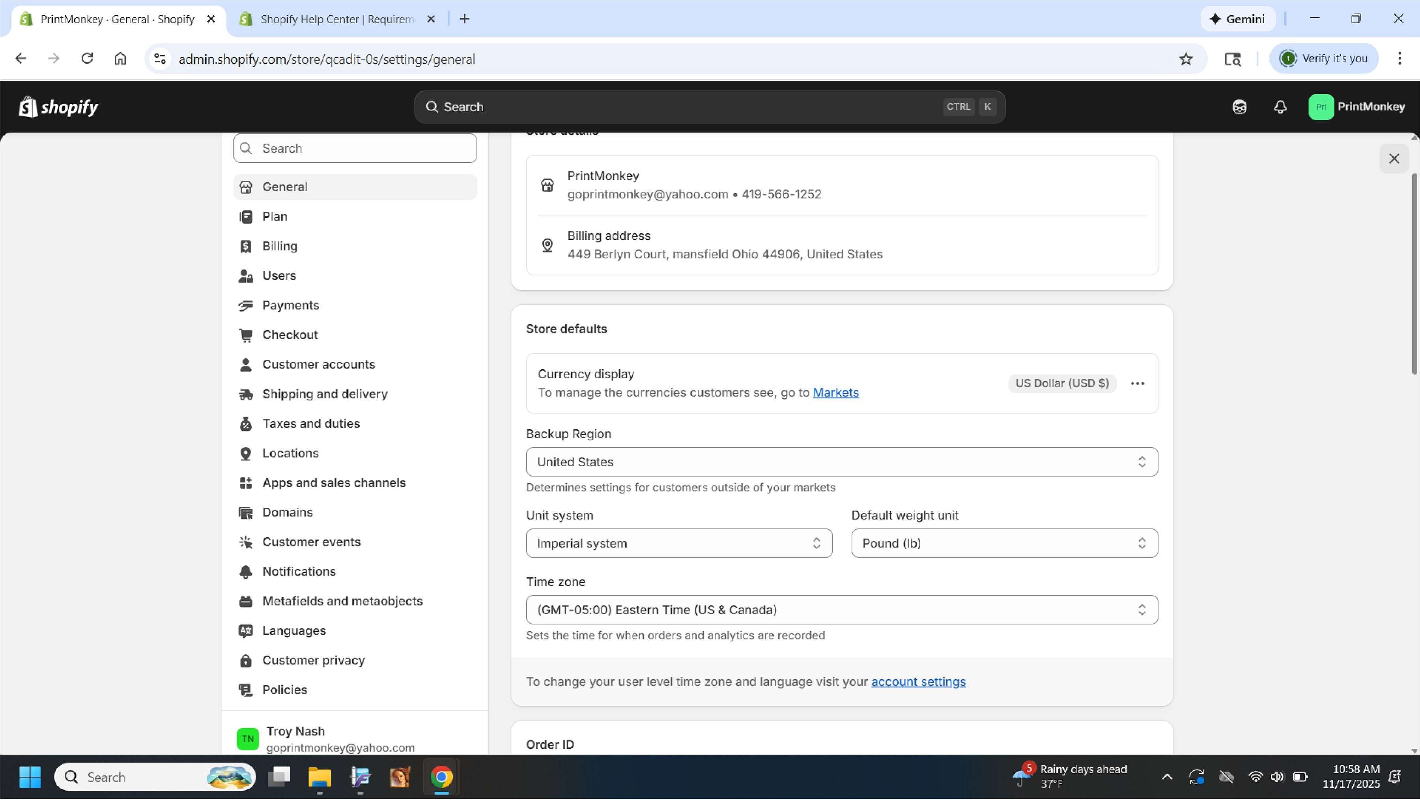1420x800 pixels.
Task: Open File Explorer from the taskbar
Action: pos(319,778)
